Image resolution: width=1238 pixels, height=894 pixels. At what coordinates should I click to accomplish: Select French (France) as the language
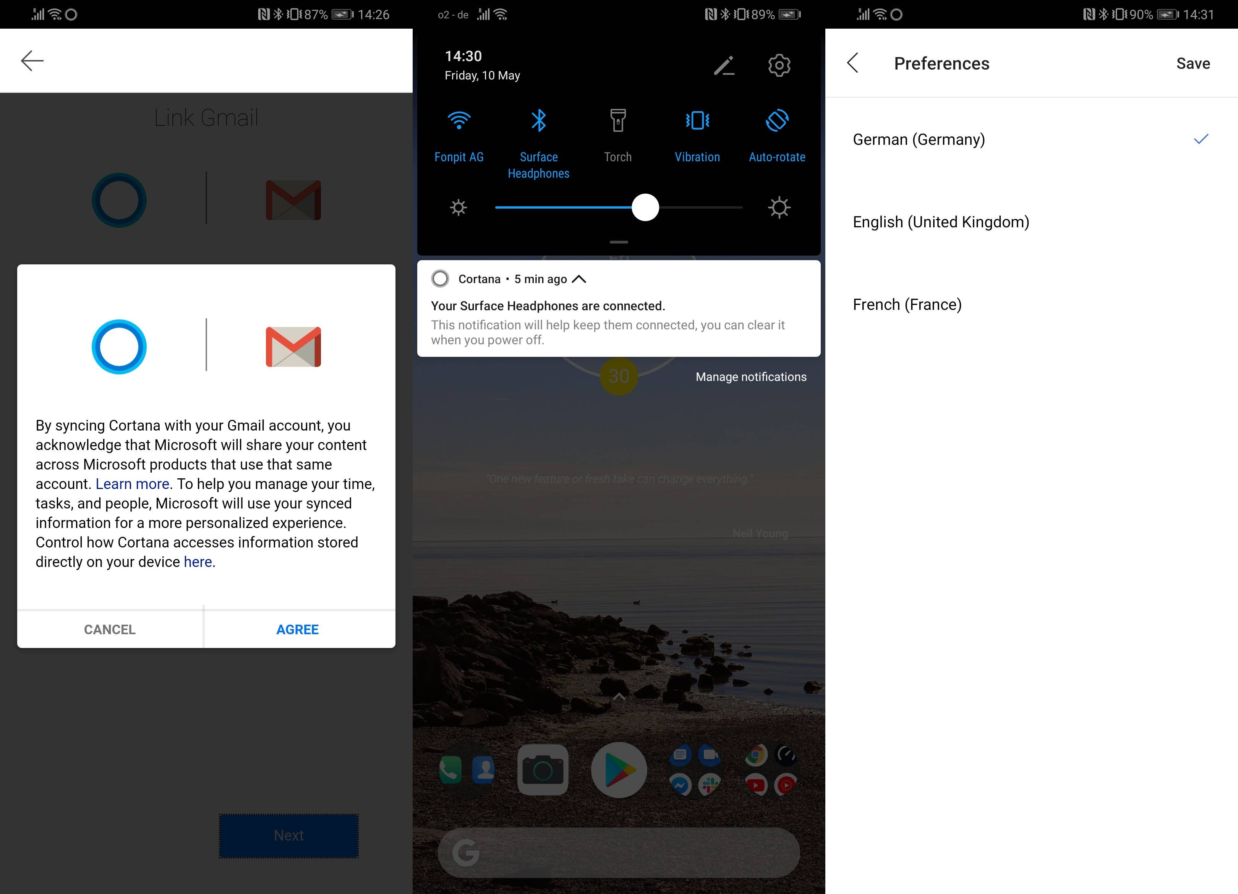(x=907, y=304)
